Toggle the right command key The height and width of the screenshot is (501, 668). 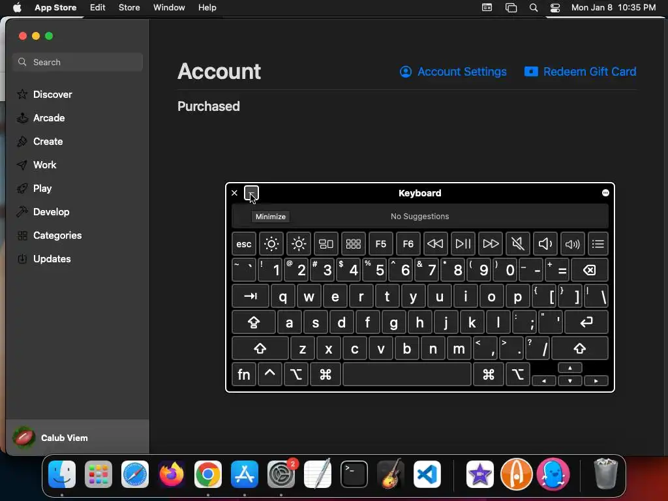tap(488, 374)
